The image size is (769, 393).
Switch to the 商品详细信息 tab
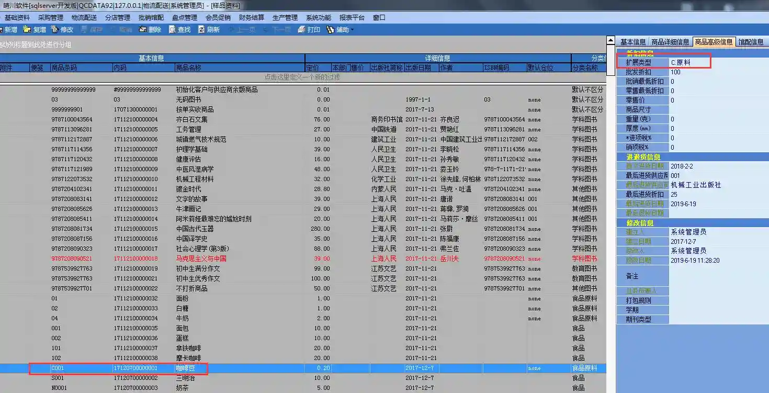pyautogui.click(x=670, y=42)
